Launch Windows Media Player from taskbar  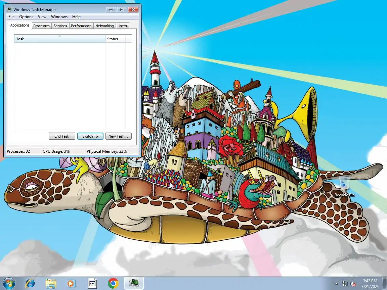click(71, 283)
